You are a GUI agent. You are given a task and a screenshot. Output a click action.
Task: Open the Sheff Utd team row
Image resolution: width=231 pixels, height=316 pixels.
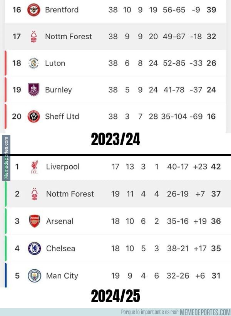(x=115, y=116)
